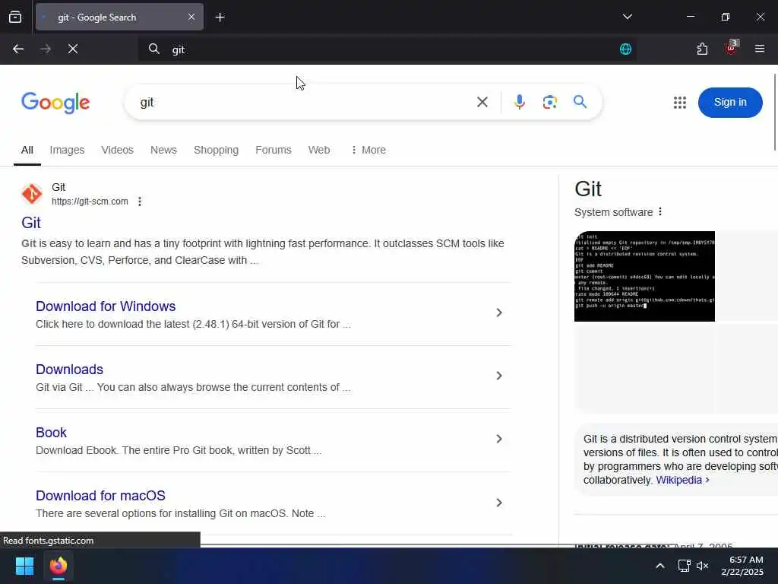
Task: Go to Google homepage via logo
Action: point(55,103)
